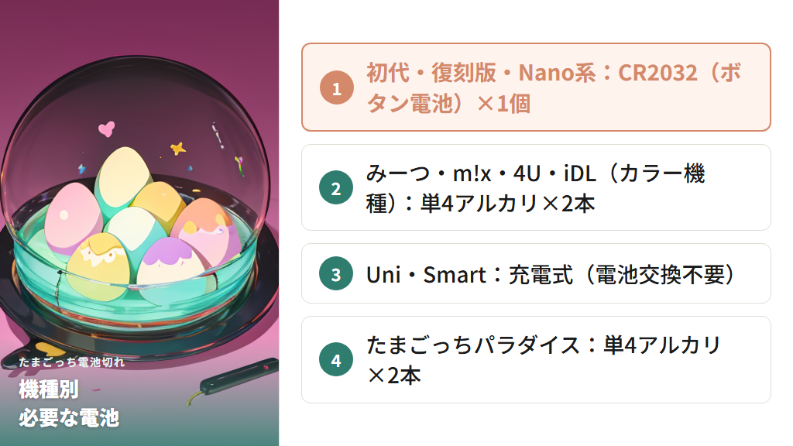The height and width of the screenshot is (446, 793).
Task: Click the green number 3 badge
Action: coord(336,274)
